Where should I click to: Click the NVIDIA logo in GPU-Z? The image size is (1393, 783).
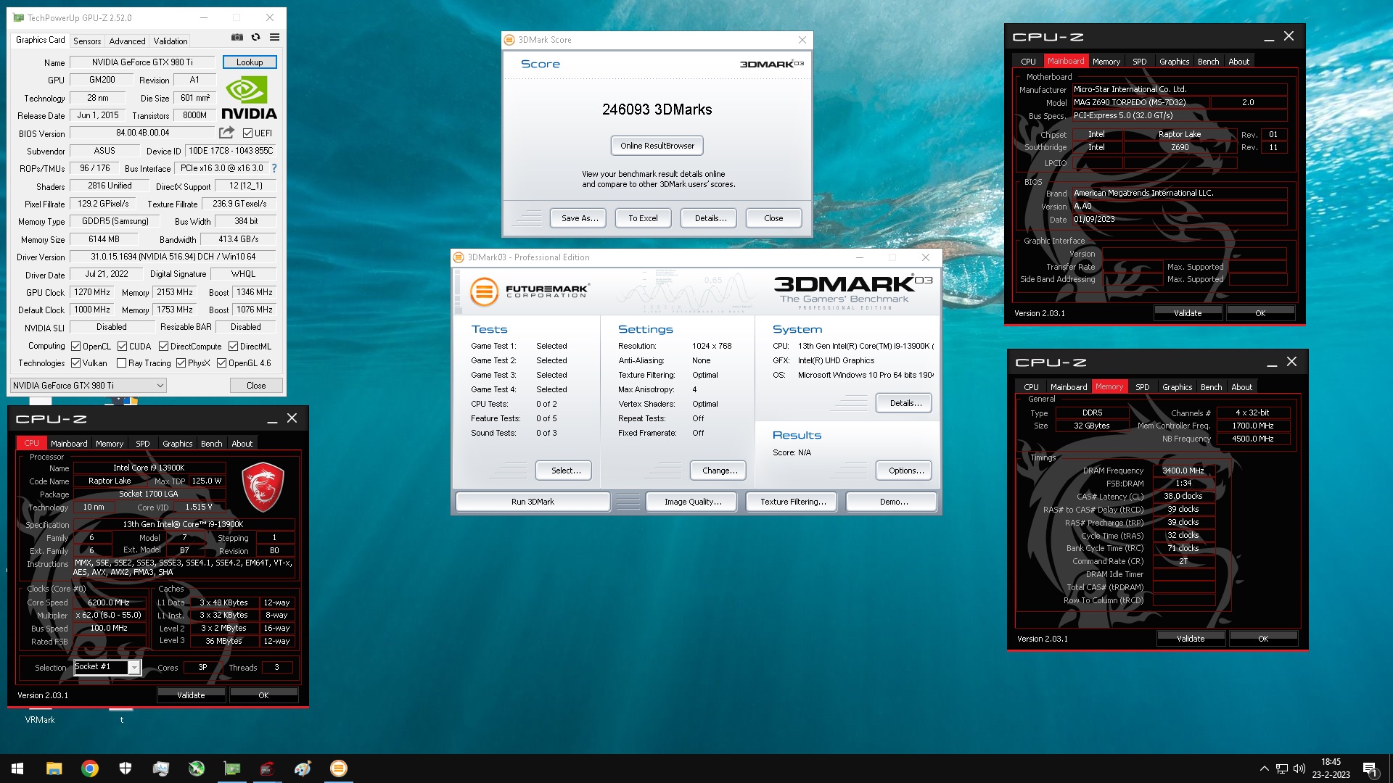[249, 98]
